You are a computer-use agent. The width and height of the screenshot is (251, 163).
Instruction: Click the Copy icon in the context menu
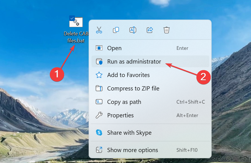(116, 30)
